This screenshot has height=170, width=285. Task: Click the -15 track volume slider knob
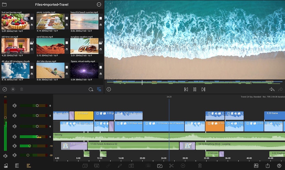click(29, 146)
